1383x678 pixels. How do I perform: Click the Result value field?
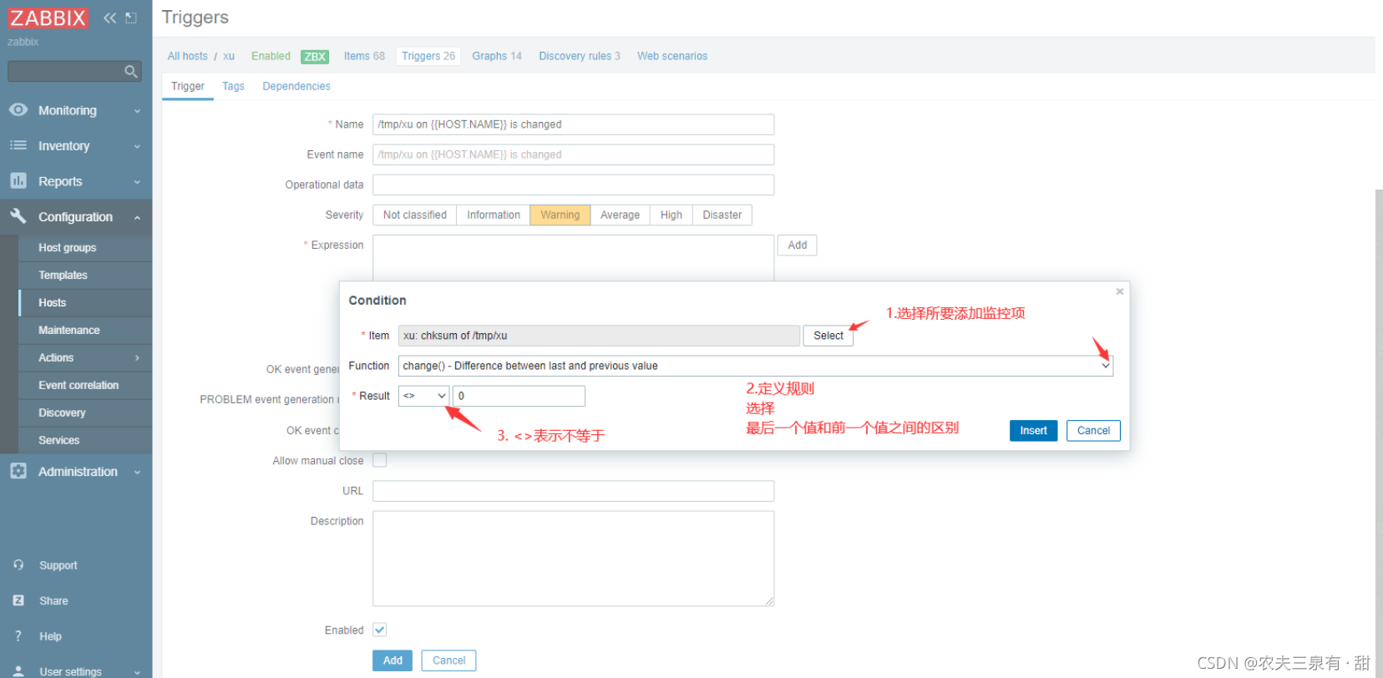tap(519, 396)
